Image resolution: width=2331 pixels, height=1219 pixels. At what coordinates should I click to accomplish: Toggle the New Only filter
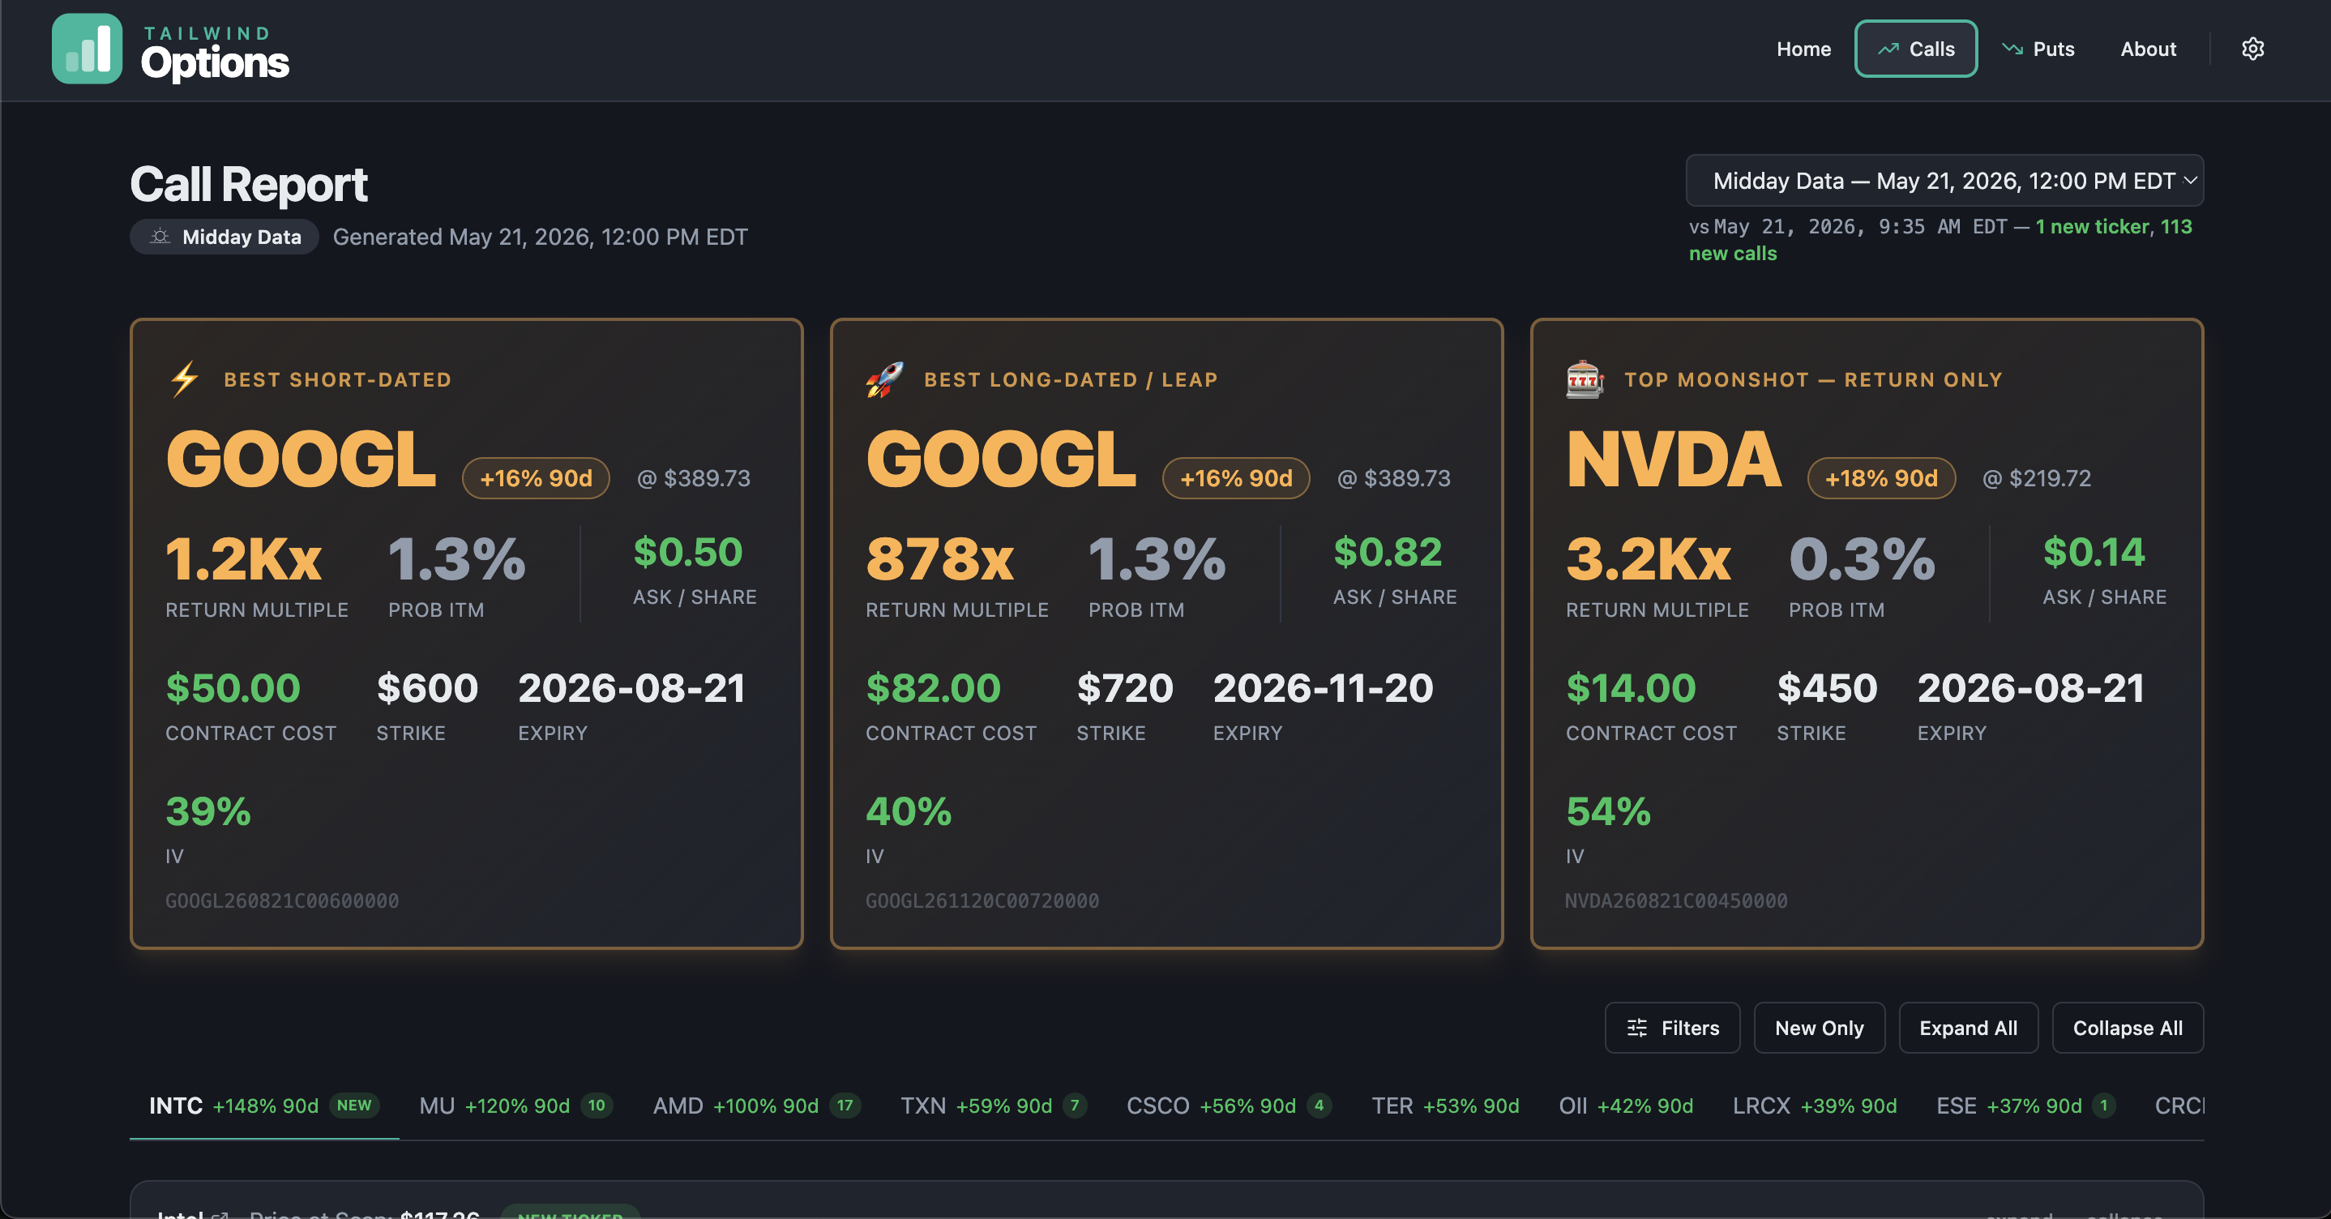coord(1819,1028)
